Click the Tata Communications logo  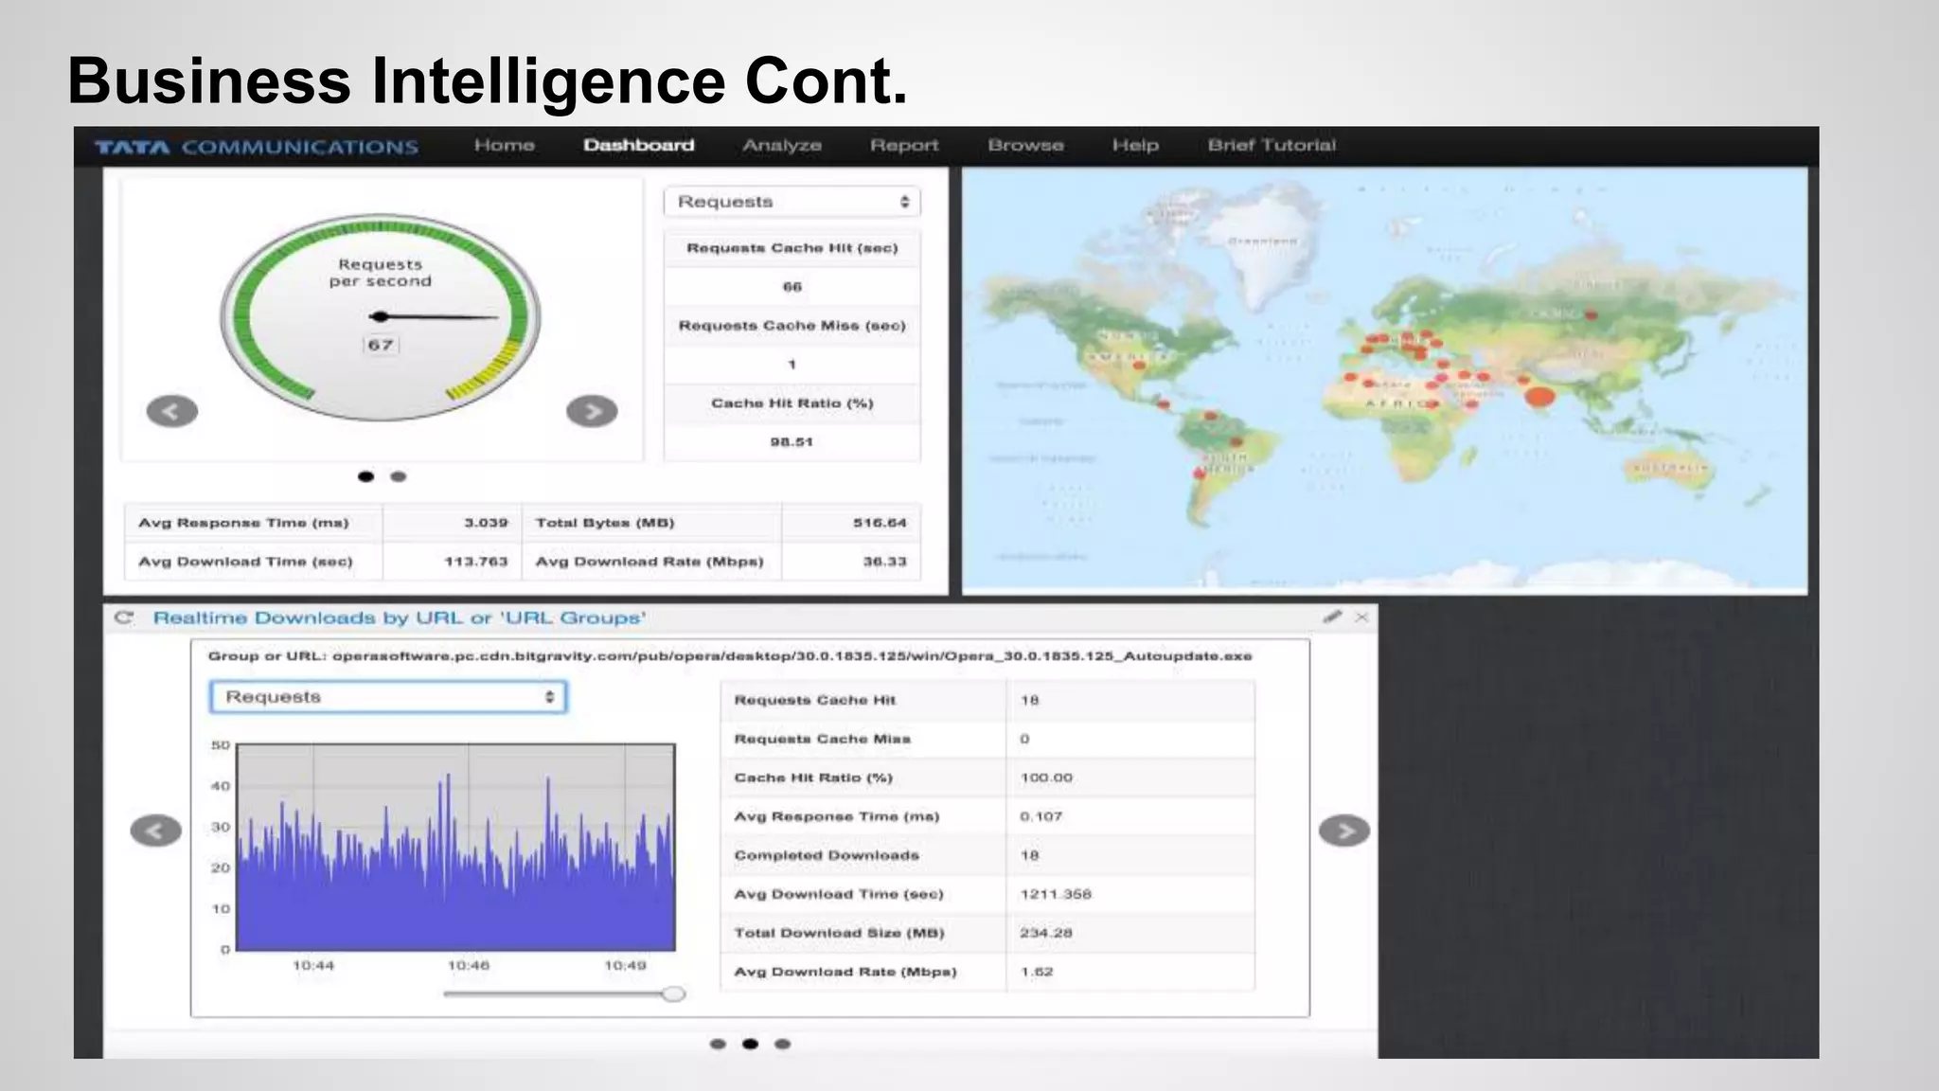(x=257, y=147)
